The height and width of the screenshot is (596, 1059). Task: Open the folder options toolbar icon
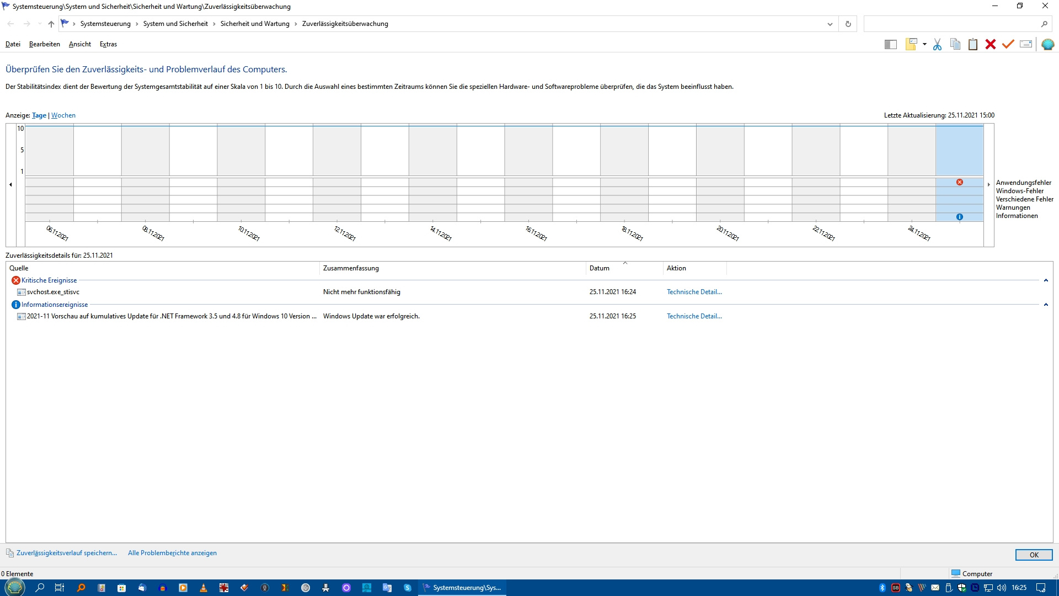tap(911, 44)
